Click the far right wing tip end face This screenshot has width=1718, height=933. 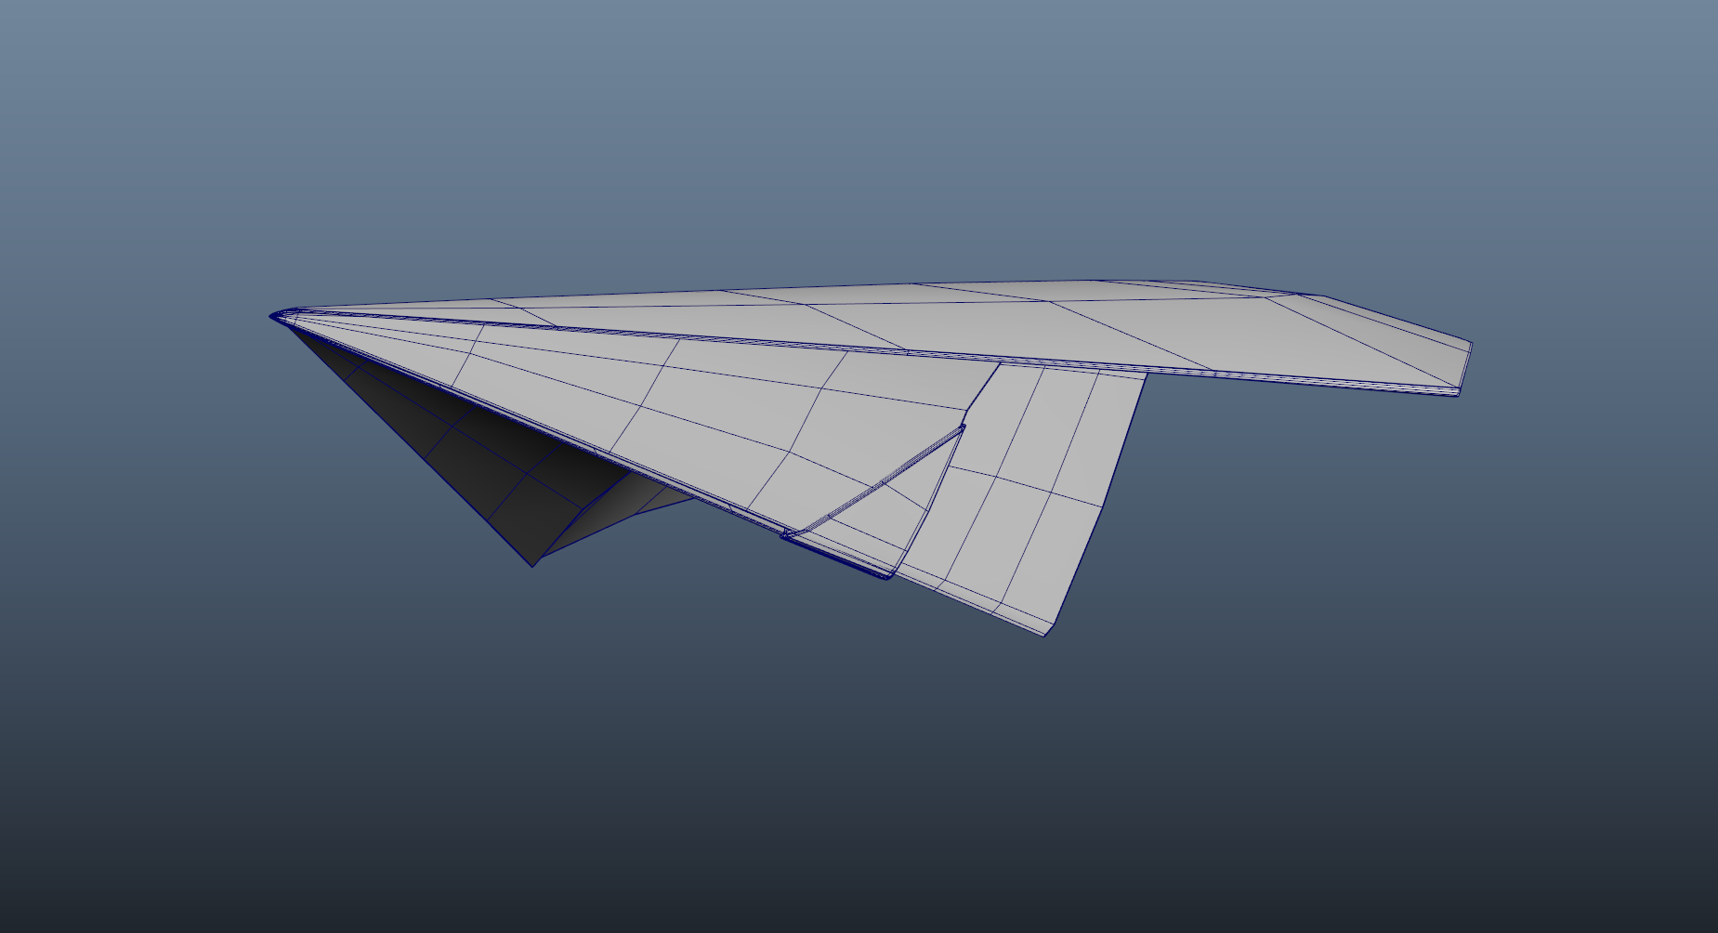coord(1465,369)
